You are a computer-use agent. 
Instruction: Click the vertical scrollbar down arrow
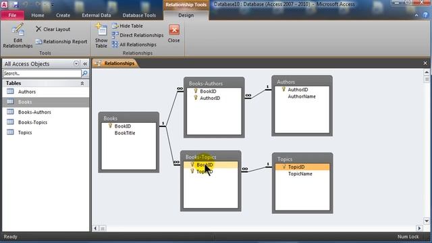[427, 221]
